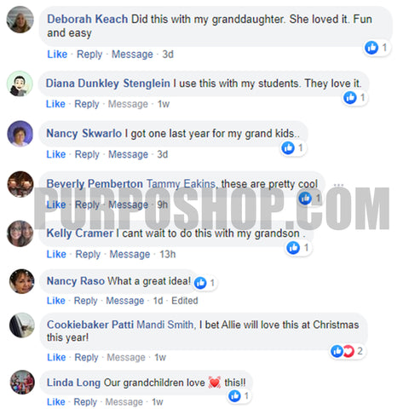Open the Mandi Smith tagged name link

point(166,325)
